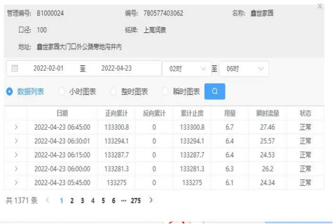Click the 26.2 instantaneous flow cell
Screen dimensions: 333x224
click(267, 169)
